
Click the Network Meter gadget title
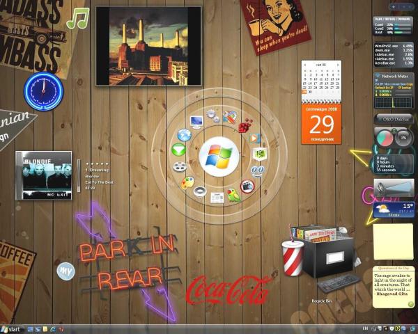pos(395,76)
